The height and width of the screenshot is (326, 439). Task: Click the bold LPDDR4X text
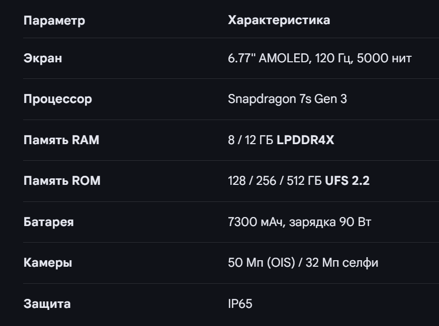pos(305,140)
